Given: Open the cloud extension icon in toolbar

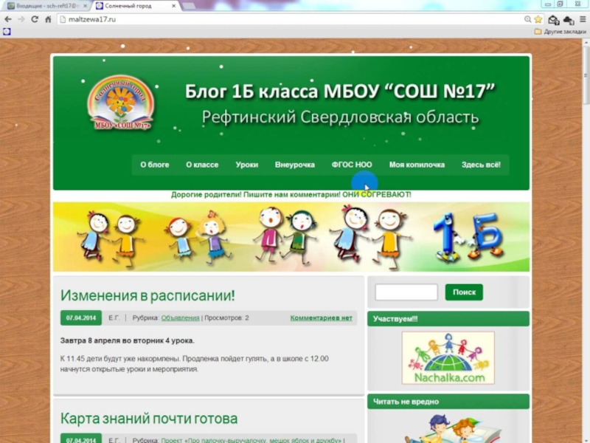Looking at the screenshot, I should (x=569, y=20).
